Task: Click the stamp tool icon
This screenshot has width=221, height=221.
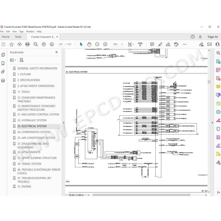Action: (x=176, y=45)
